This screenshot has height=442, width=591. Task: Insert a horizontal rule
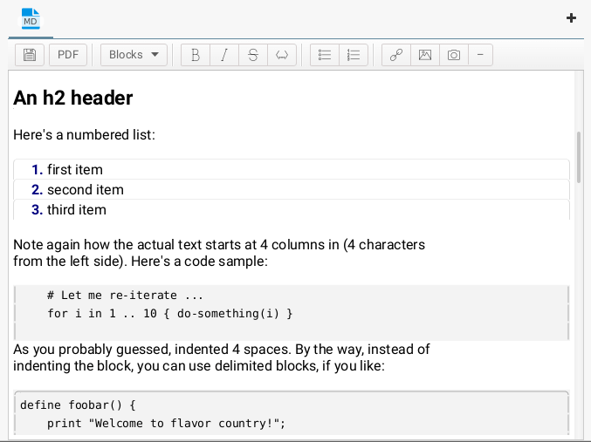[x=480, y=55]
